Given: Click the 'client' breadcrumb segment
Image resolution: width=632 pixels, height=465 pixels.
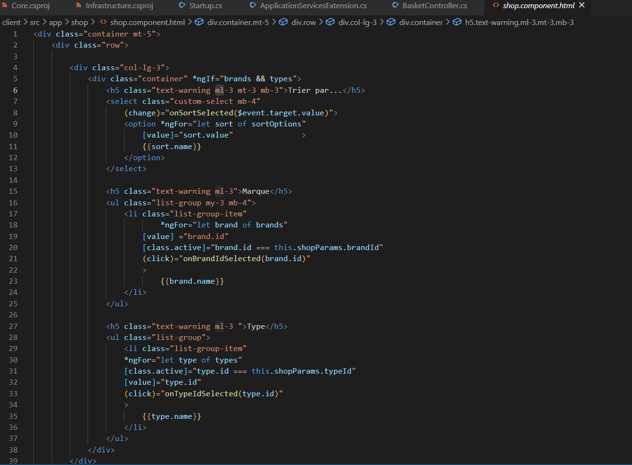Looking at the screenshot, I should coord(12,22).
